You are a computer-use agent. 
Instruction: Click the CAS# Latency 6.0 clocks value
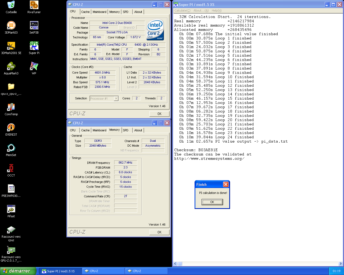126,172
